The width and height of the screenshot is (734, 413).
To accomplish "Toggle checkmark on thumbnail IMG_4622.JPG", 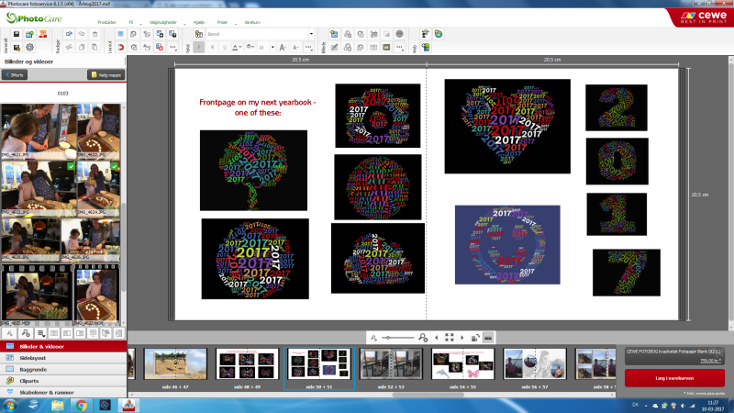I will pyautogui.click(x=116, y=109).
